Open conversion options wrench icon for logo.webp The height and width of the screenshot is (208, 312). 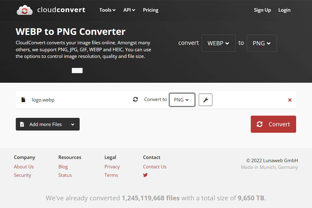pyautogui.click(x=205, y=100)
